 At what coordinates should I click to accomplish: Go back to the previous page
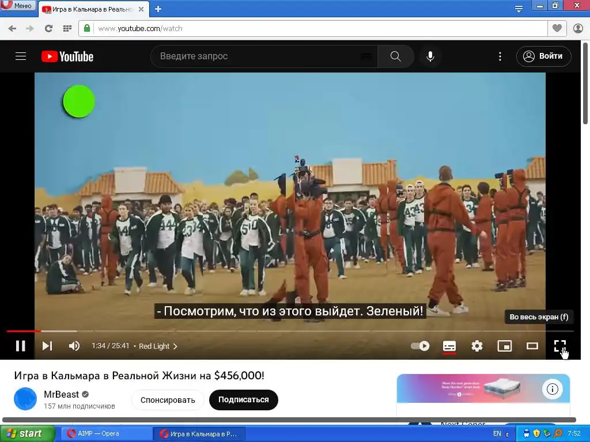point(12,28)
